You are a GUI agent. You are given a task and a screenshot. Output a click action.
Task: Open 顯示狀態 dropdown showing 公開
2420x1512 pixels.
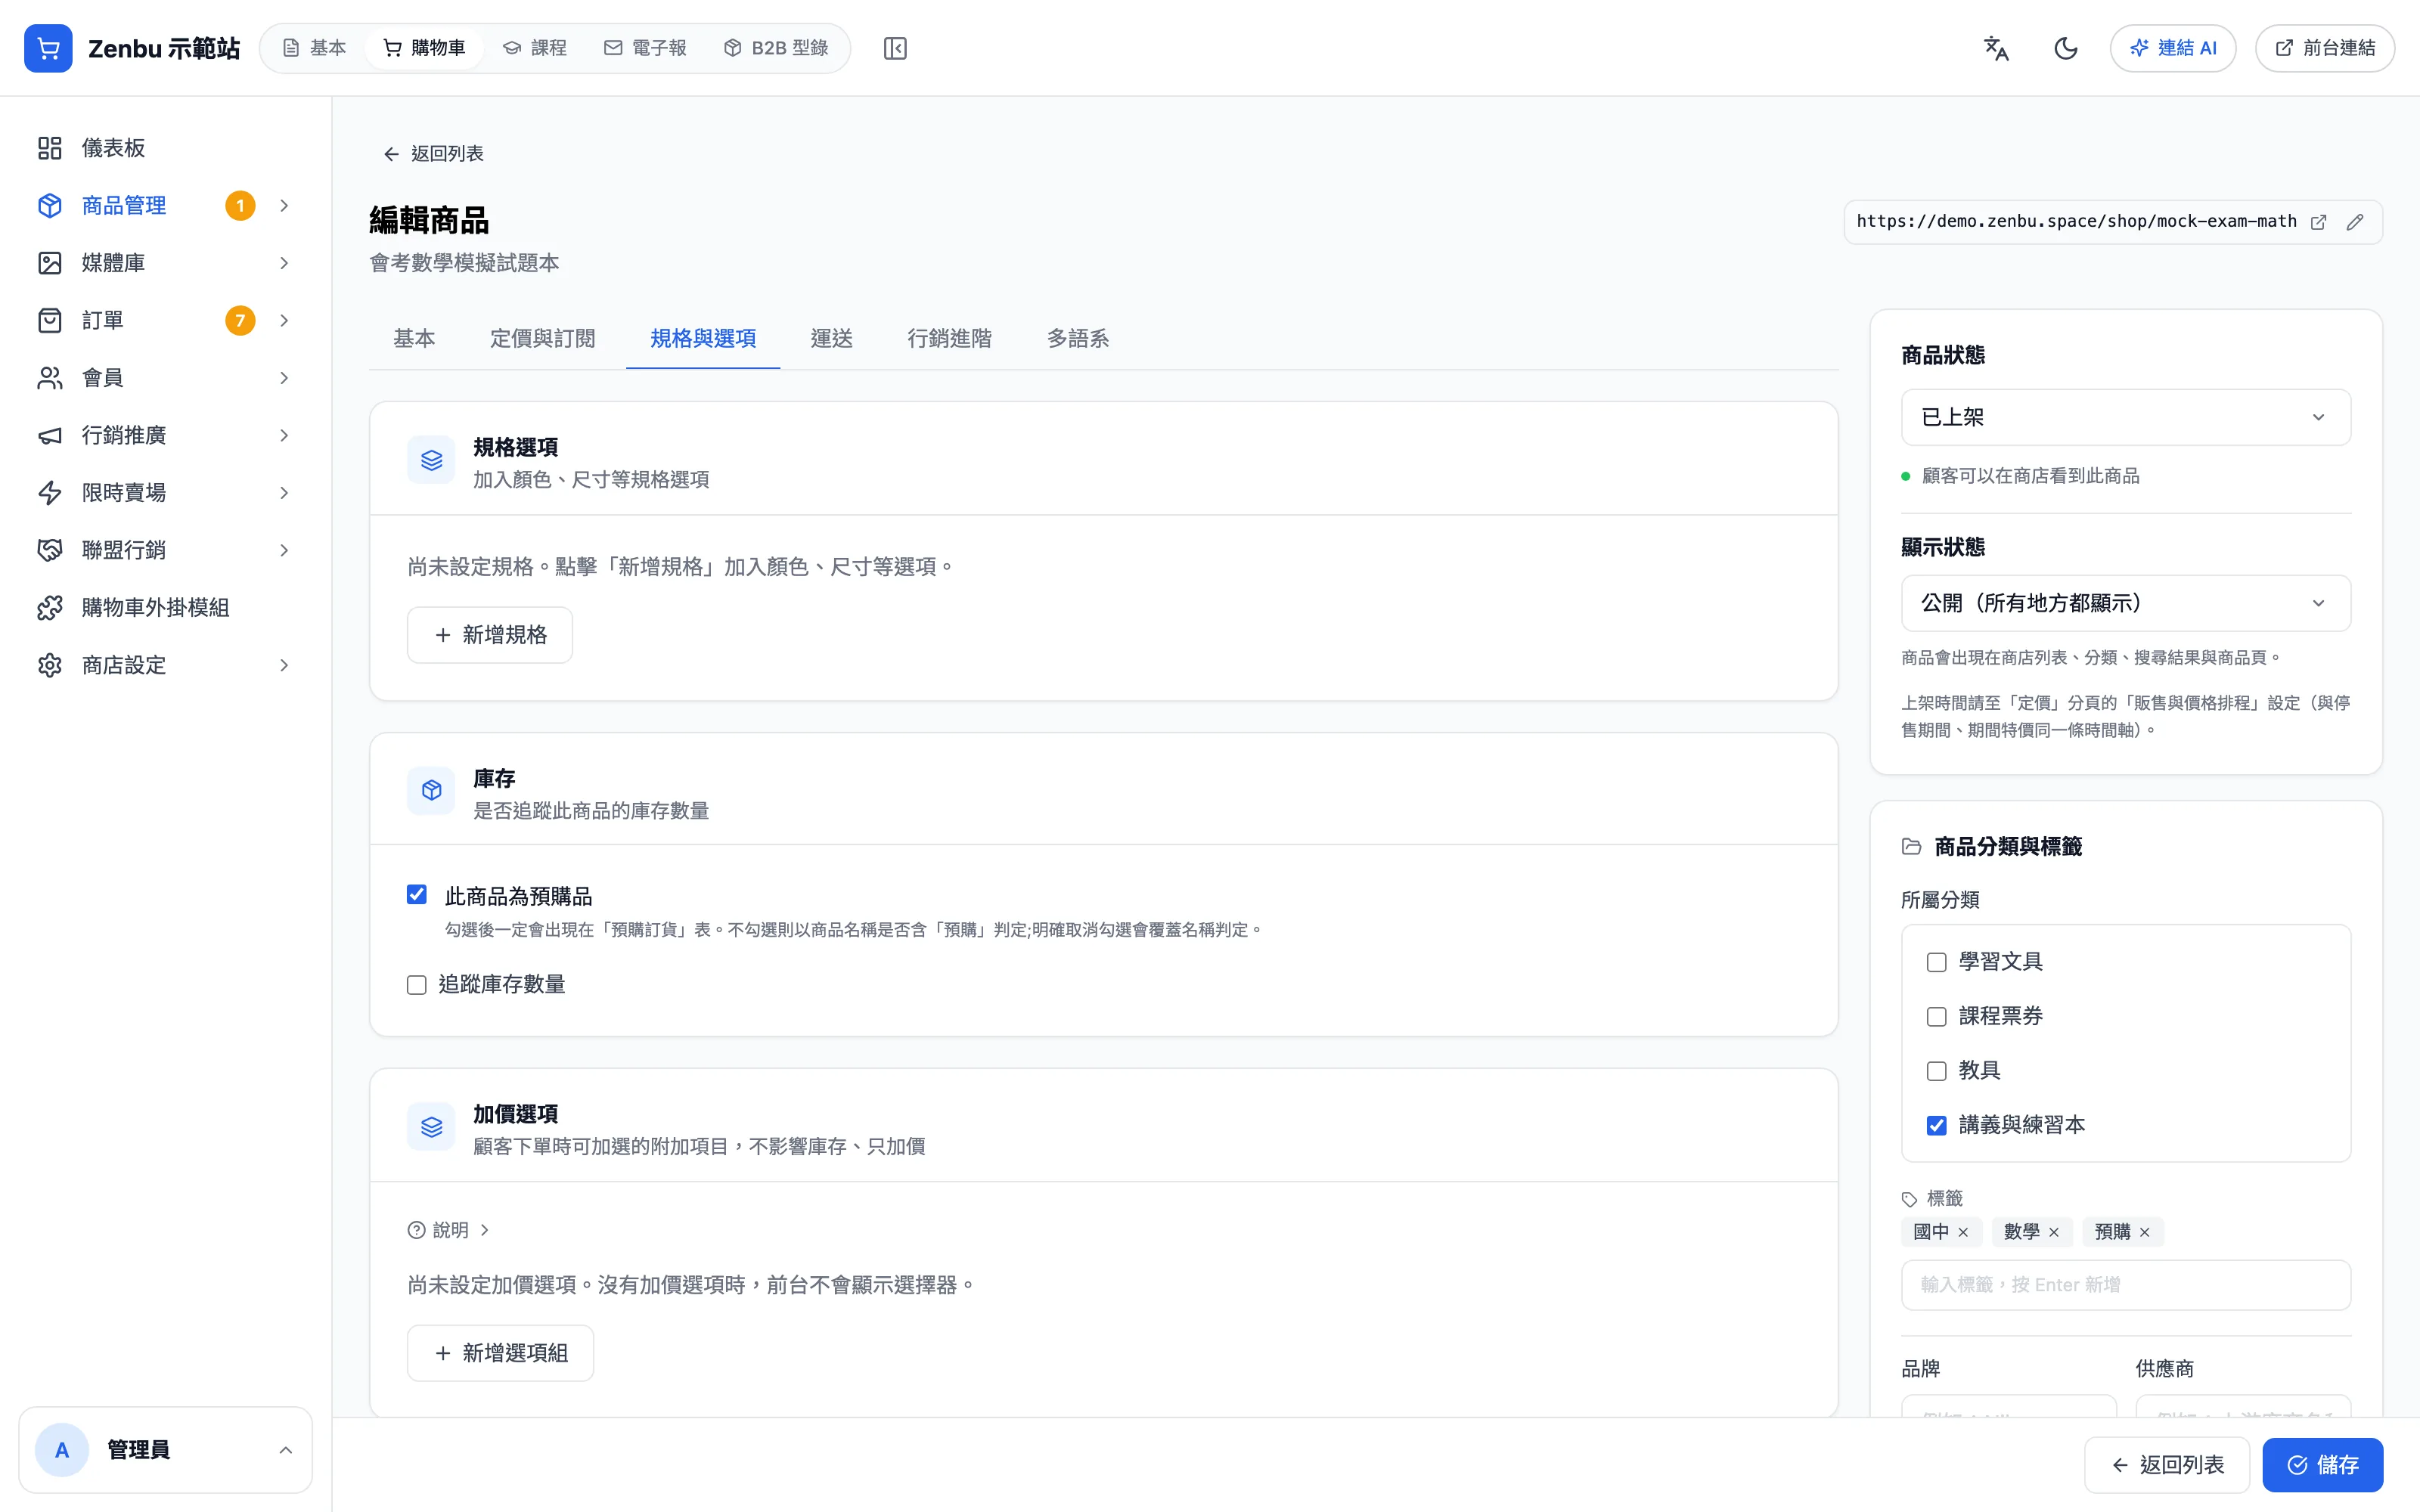click(2126, 603)
